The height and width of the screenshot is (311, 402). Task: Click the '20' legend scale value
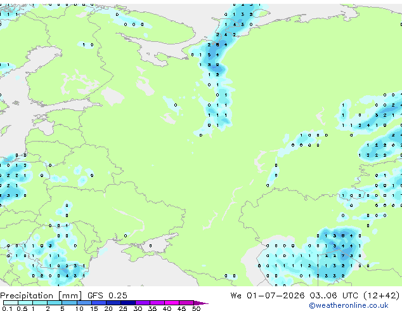(x=108, y=308)
